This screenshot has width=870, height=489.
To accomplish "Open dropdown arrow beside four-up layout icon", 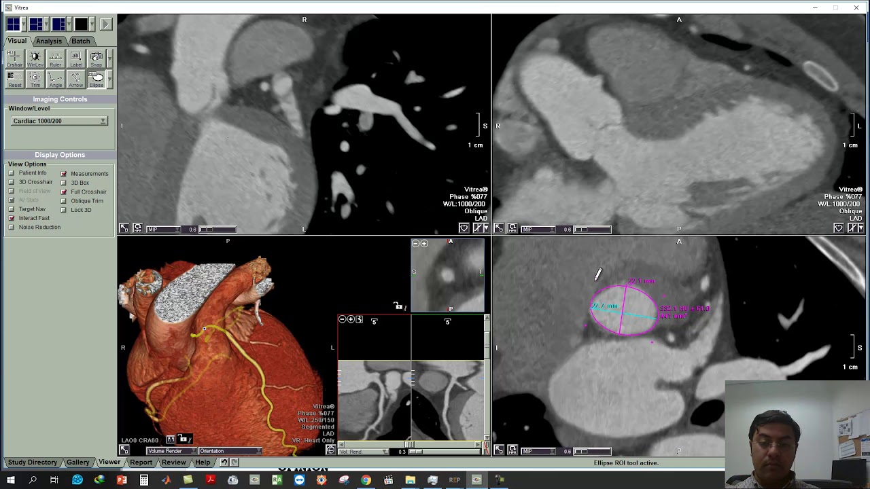I will pos(23,24).
